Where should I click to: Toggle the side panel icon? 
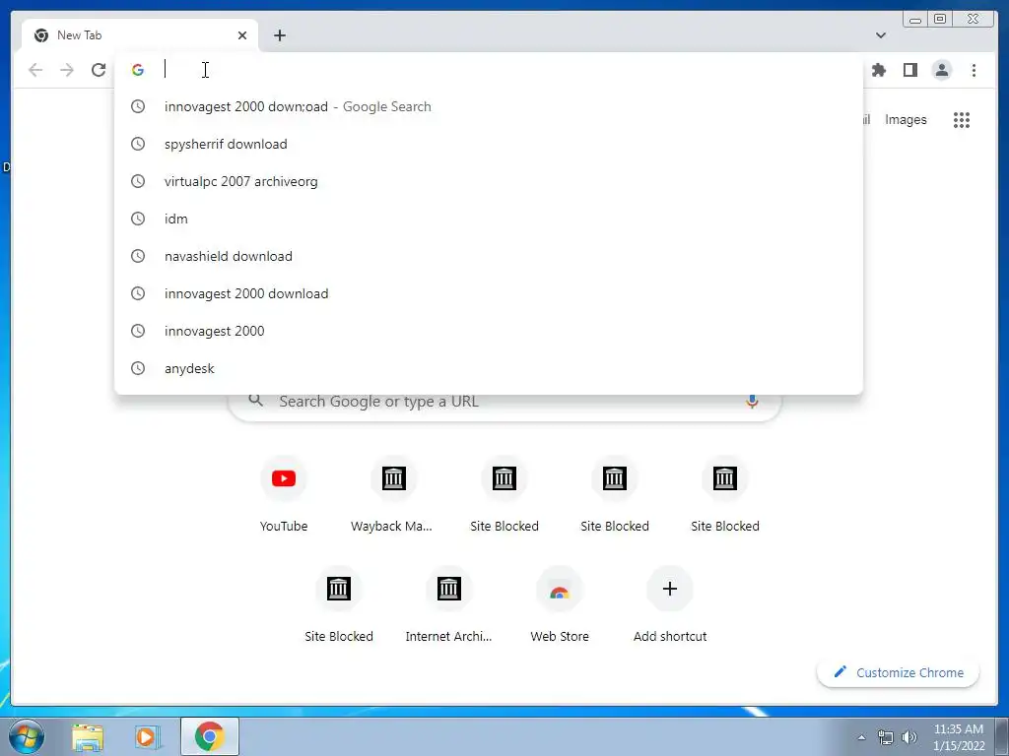pos(909,70)
